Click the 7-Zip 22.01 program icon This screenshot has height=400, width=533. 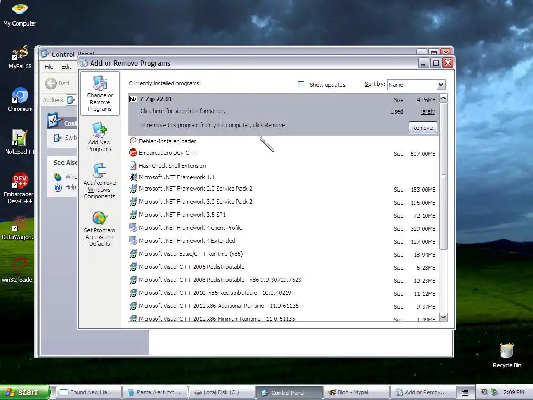(x=133, y=99)
